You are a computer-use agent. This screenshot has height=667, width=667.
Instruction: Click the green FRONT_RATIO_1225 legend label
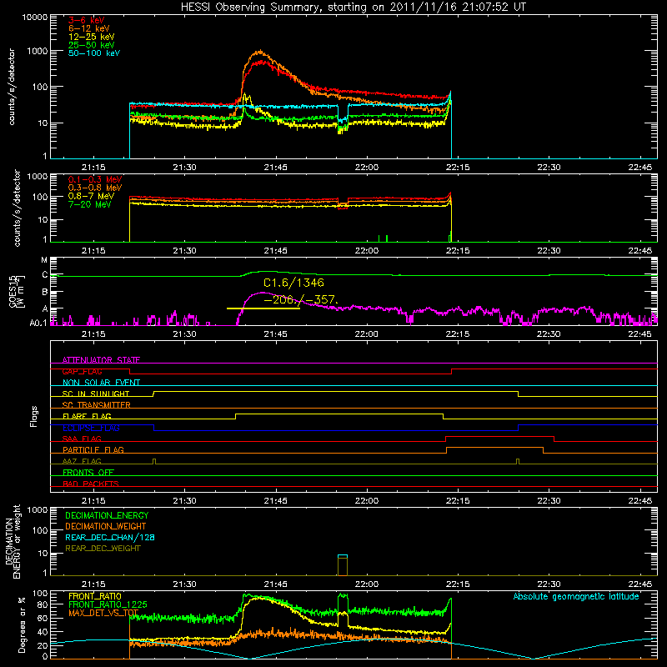click(x=108, y=604)
